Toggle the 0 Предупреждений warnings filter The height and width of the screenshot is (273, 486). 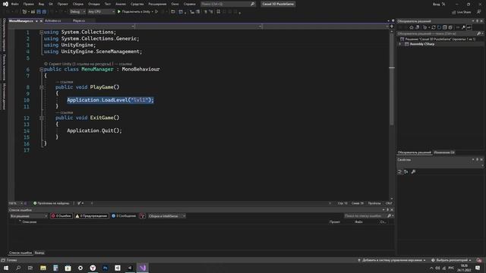tap(91, 216)
